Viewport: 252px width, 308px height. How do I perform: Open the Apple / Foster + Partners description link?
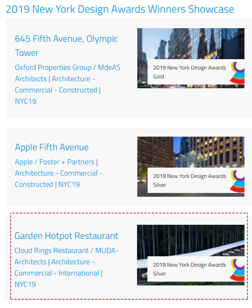(x=58, y=173)
